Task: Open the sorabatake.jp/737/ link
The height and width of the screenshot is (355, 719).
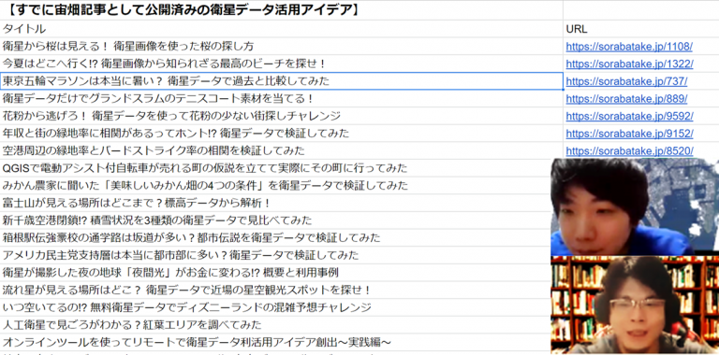Action: (626, 81)
